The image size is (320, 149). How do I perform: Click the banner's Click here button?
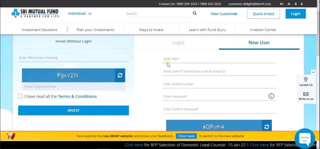coord(186,136)
